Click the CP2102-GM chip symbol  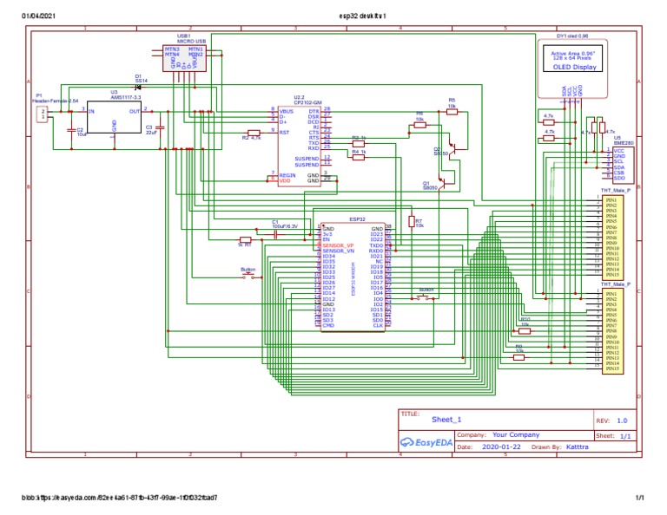[x=299, y=143]
